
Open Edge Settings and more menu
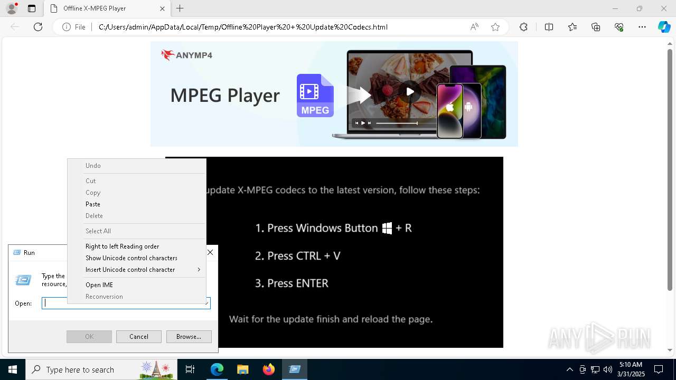tap(642, 27)
